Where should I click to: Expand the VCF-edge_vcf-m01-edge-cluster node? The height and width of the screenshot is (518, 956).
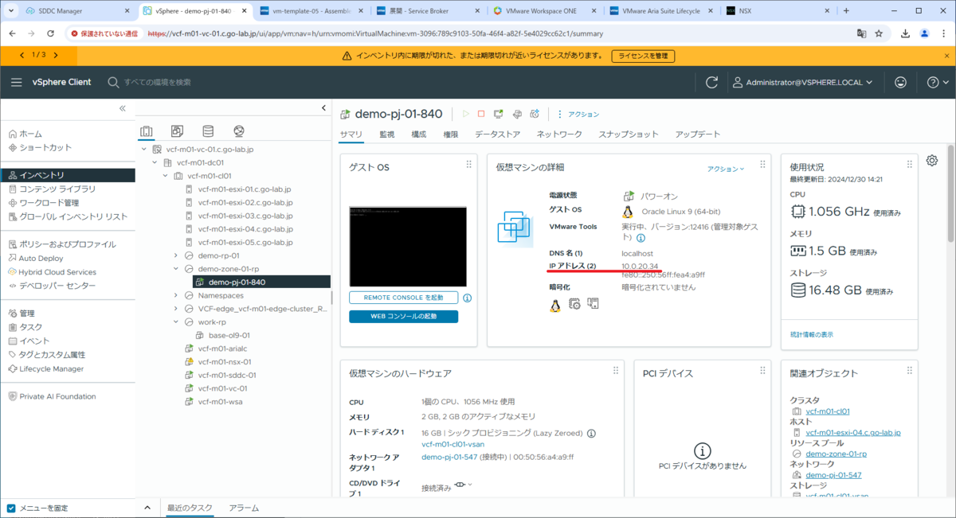click(175, 309)
